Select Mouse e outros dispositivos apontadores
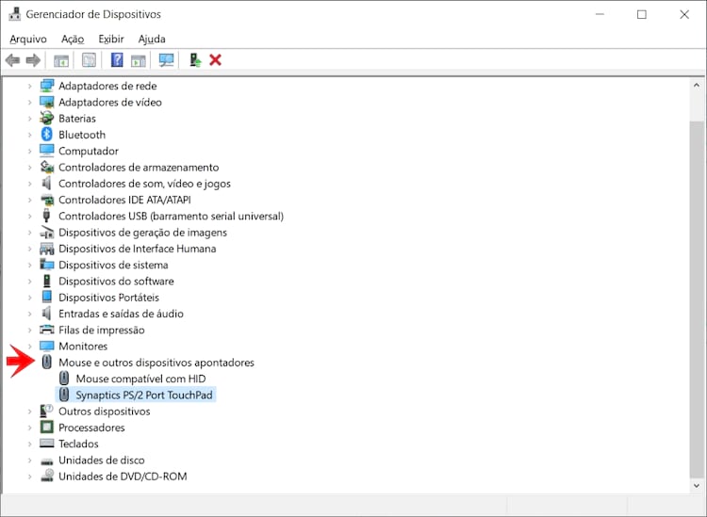Image resolution: width=707 pixels, height=517 pixels. pos(156,363)
